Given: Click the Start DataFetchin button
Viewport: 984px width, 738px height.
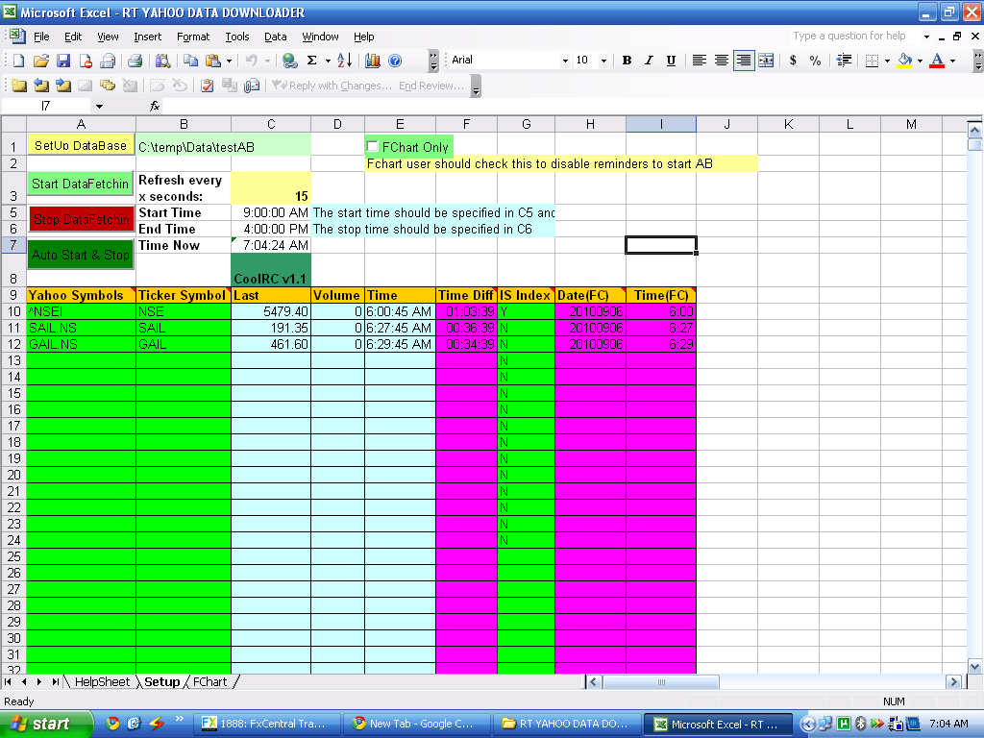Looking at the screenshot, I should tap(81, 184).
